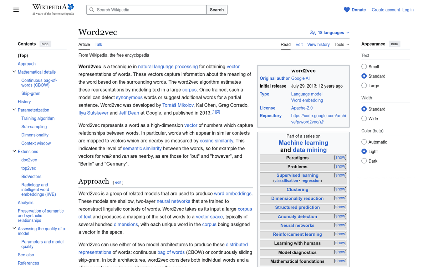Click the Search button
The height and width of the screenshot is (267, 428).
pyautogui.click(x=216, y=10)
